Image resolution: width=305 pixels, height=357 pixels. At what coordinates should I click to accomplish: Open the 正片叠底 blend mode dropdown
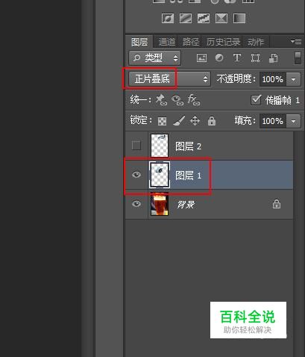pyautogui.click(x=169, y=79)
